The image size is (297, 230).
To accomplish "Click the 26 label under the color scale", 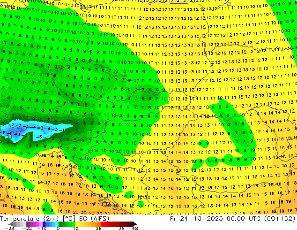I will tap(98, 228).
